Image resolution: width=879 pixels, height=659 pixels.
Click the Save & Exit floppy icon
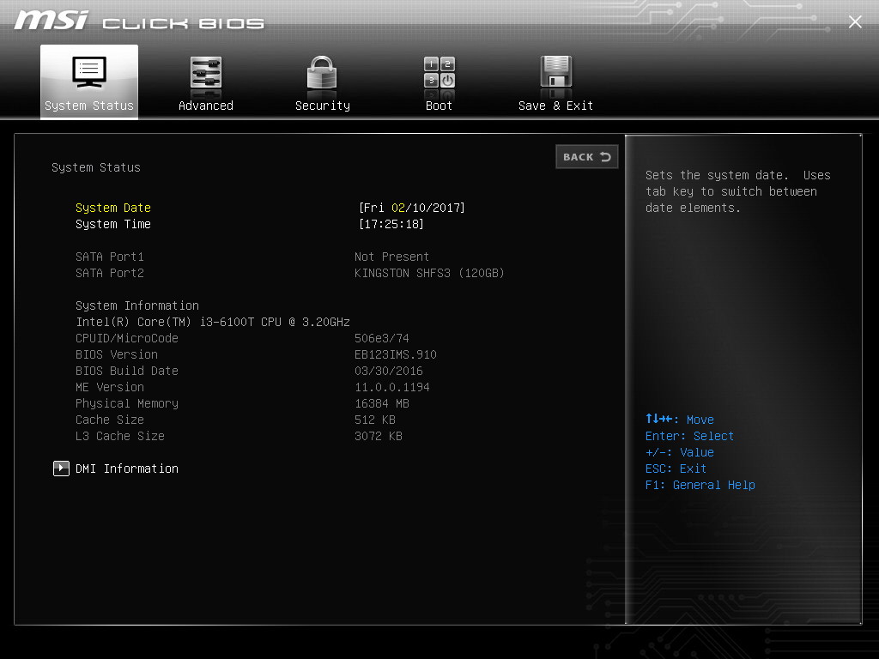(555, 72)
